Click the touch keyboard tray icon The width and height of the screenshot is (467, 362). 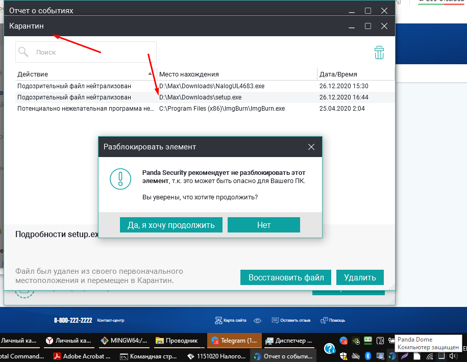(x=441, y=356)
